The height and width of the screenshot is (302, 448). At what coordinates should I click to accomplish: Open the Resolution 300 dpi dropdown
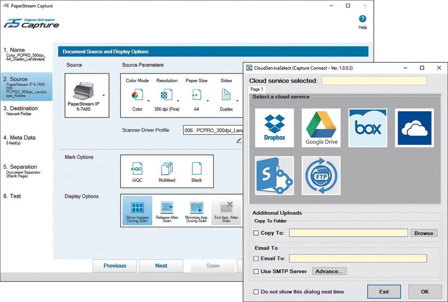178,100
